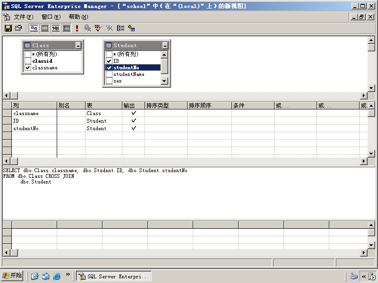Viewport: 378px width, 283px height.
Task: Open the first quick launch icon on the taskbar
Action: tap(34, 276)
